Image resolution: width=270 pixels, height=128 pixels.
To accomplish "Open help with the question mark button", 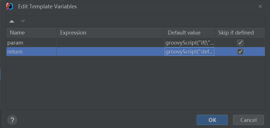I will click(13, 120).
